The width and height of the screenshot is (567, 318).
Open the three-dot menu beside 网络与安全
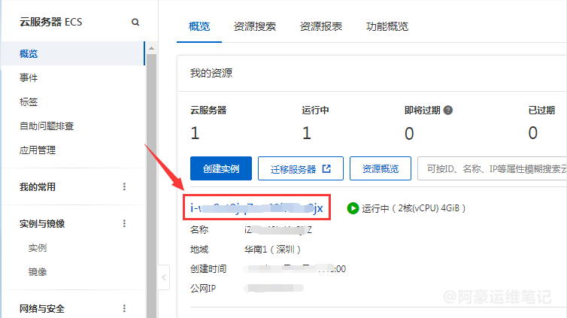(124, 308)
